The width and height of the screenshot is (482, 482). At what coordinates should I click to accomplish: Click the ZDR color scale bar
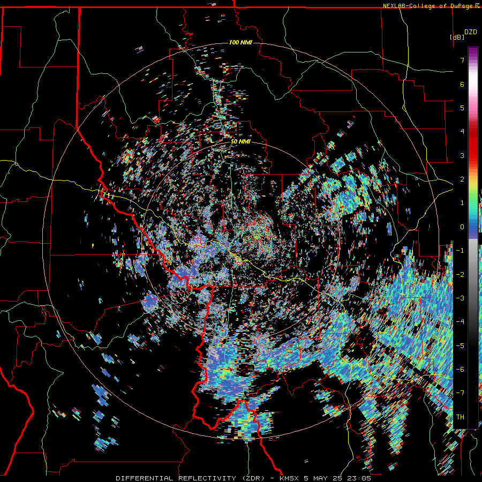point(473,238)
